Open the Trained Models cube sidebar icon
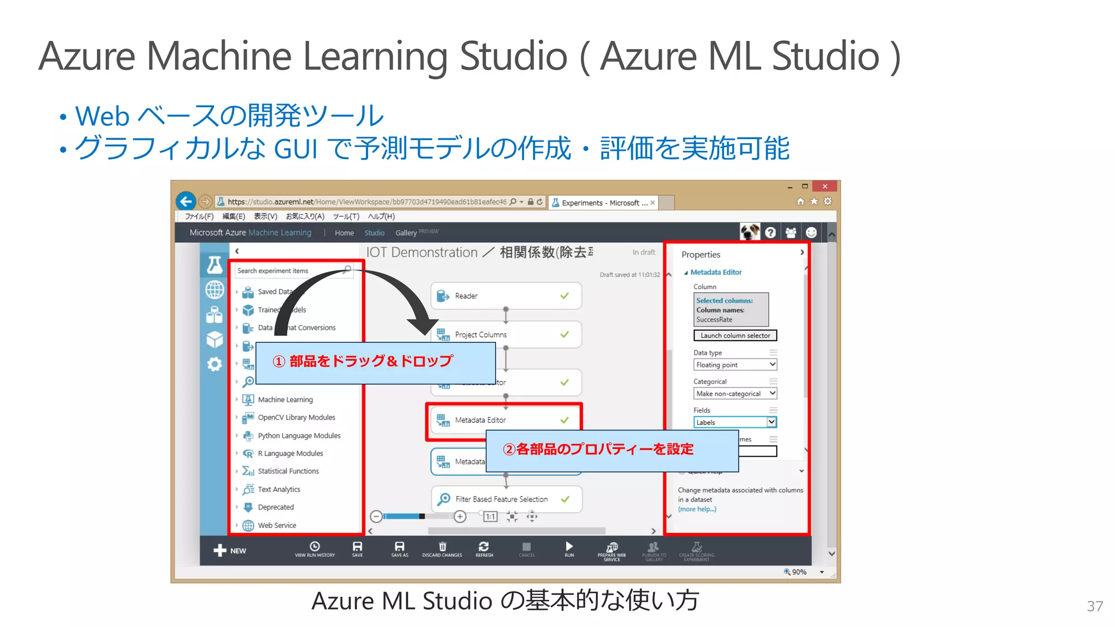1115x627 pixels. 215,340
